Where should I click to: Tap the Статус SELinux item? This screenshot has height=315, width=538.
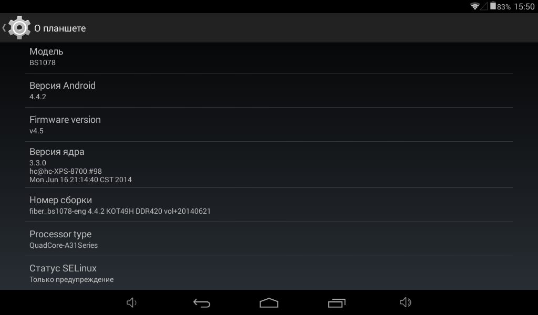pyautogui.click(x=269, y=273)
